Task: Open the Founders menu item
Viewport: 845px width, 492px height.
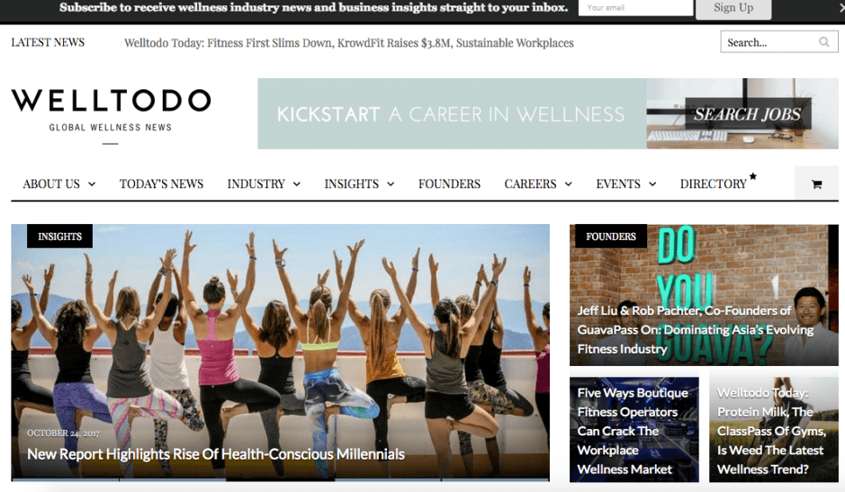Action: pyautogui.click(x=449, y=184)
